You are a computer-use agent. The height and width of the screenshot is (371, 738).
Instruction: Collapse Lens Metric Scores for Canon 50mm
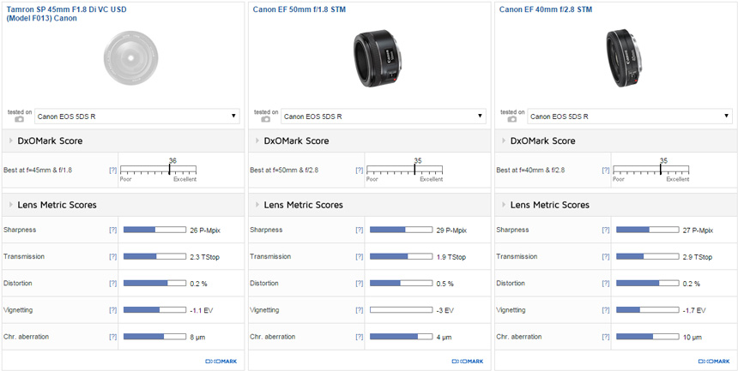[258, 205]
